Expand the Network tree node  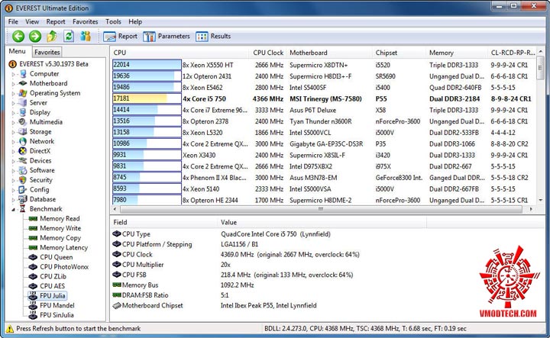[13, 142]
